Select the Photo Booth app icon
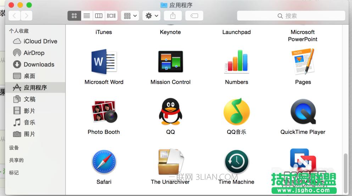Screen dimensions: 352x196 (x=104, y=112)
